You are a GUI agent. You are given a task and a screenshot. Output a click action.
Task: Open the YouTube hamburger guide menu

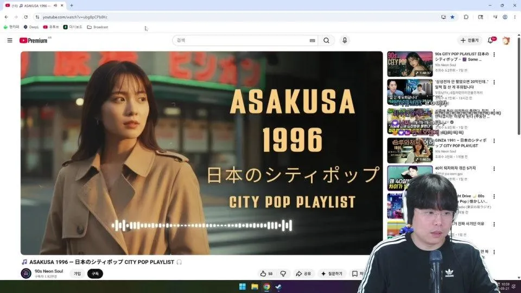pos(10,40)
